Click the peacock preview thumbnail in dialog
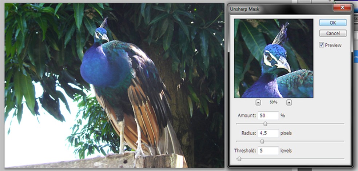358x171 pixels. (x=274, y=59)
